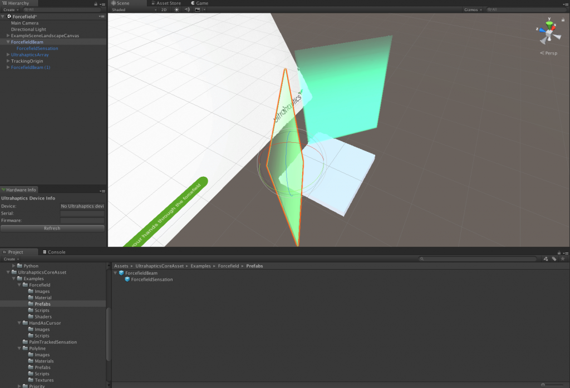Open the Shaded draw mode dropdown

(134, 10)
